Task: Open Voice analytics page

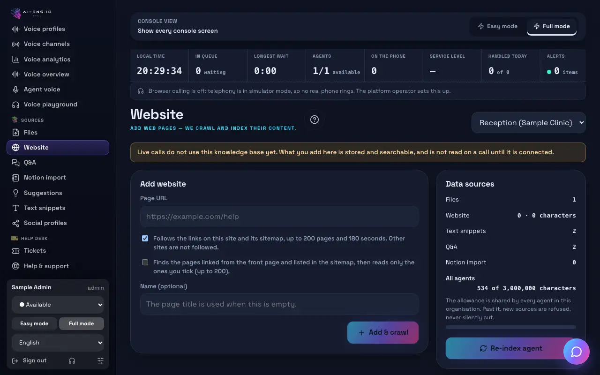Action: pos(58,59)
